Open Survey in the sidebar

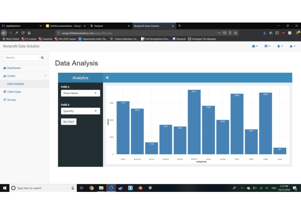(11, 100)
